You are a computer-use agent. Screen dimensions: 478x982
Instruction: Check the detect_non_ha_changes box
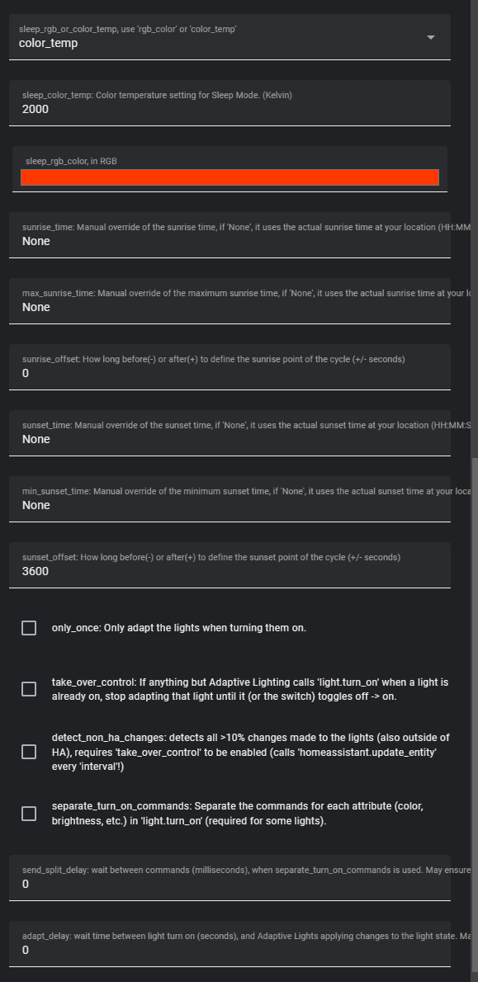(x=28, y=751)
